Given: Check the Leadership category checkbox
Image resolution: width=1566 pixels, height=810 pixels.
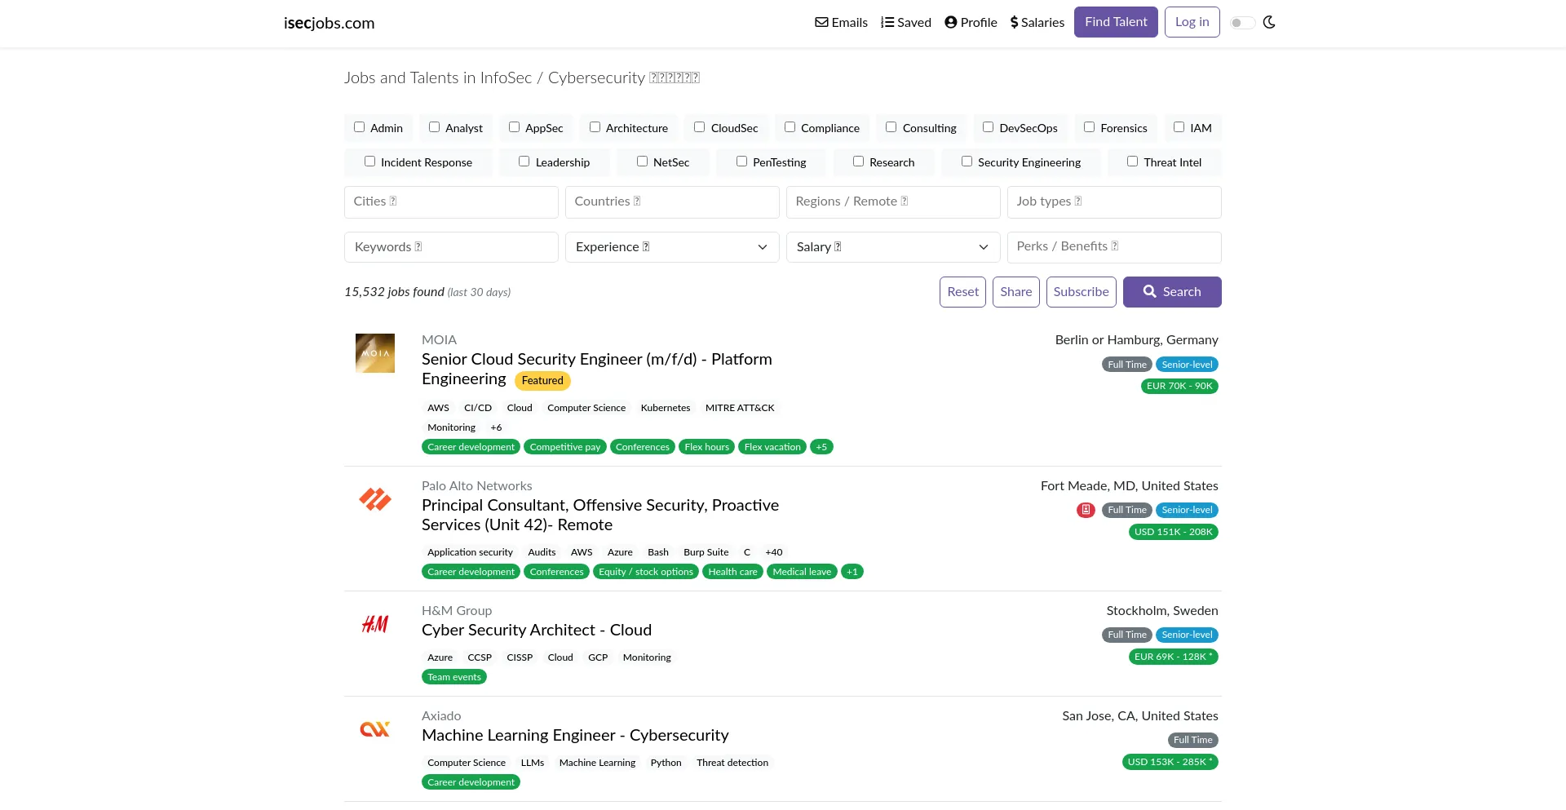Looking at the screenshot, I should (524, 162).
